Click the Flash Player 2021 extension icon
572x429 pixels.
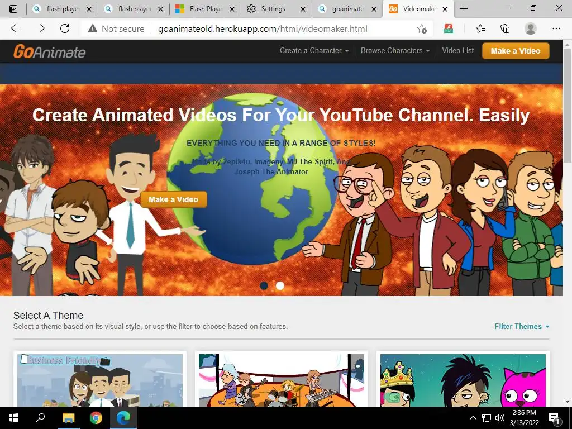[x=449, y=28]
